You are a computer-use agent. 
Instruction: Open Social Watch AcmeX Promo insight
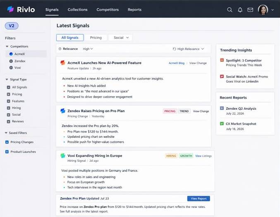pos(247,79)
